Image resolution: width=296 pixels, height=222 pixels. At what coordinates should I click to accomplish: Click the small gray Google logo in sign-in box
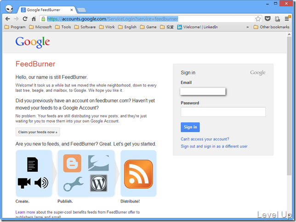[258, 73]
